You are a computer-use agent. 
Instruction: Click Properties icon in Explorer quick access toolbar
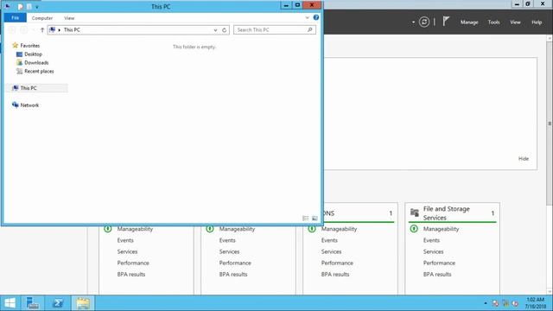coord(20,6)
